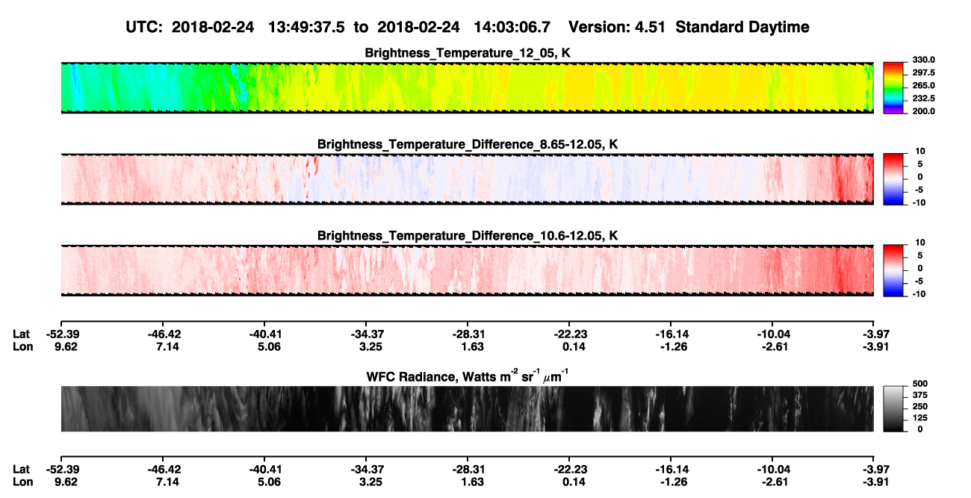Select the rainbow colorbar for brightness temperature
Screen dimensions: 971x498
point(893,87)
